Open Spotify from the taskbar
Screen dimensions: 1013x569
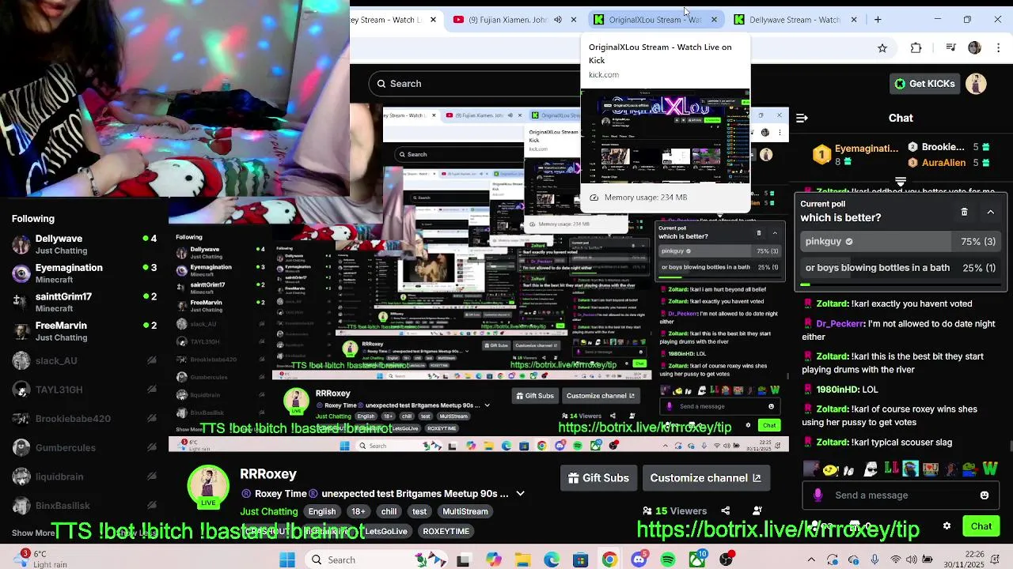[x=668, y=560]
